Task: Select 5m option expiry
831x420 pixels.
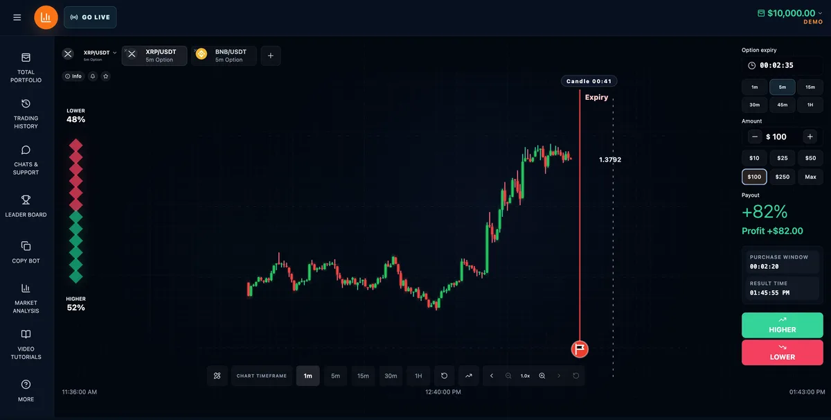Action: [x=783, y=87]
